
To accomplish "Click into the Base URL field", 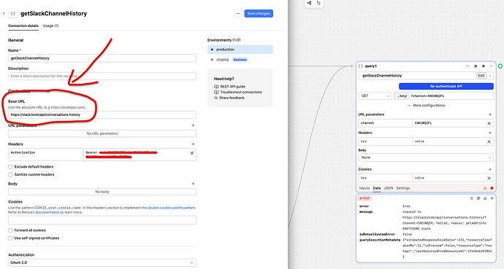I will (x=102, y=114).
